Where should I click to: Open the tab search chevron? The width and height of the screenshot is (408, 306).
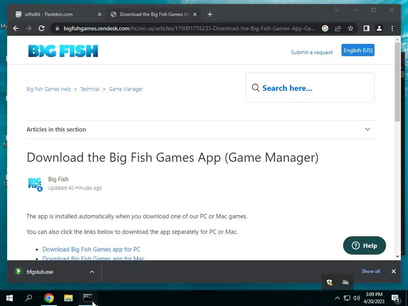pos(336,10)
